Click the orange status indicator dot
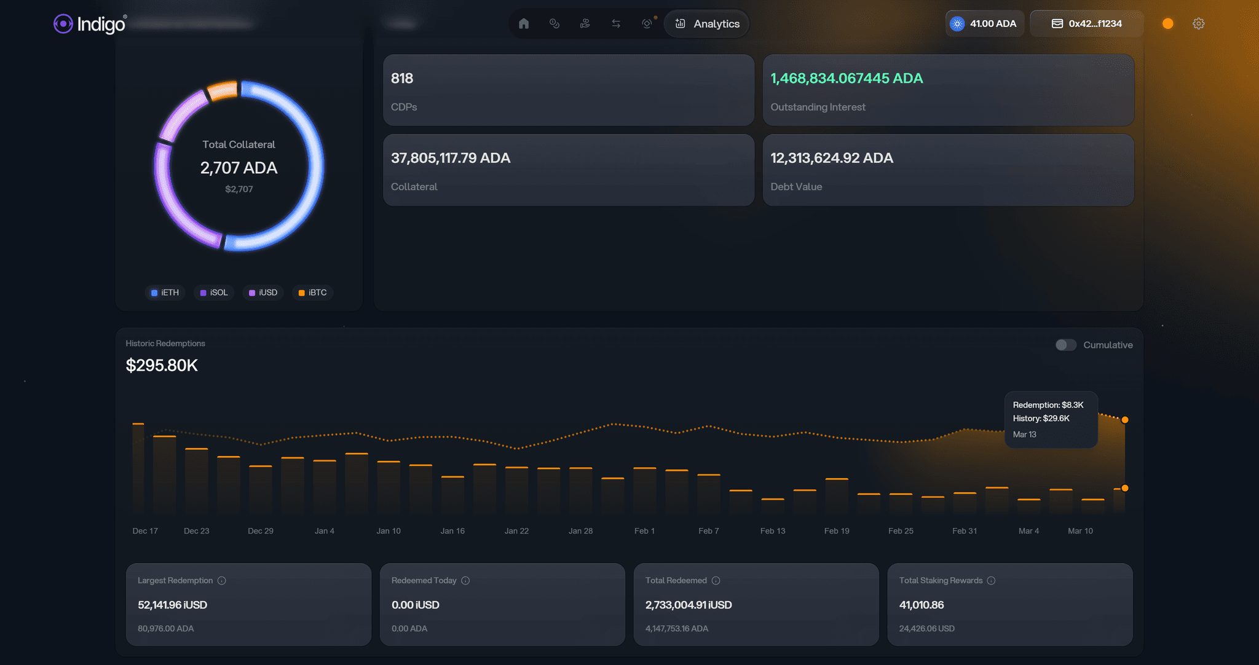Viewport: 1259px width, 665px height. tap(1167, 23)
